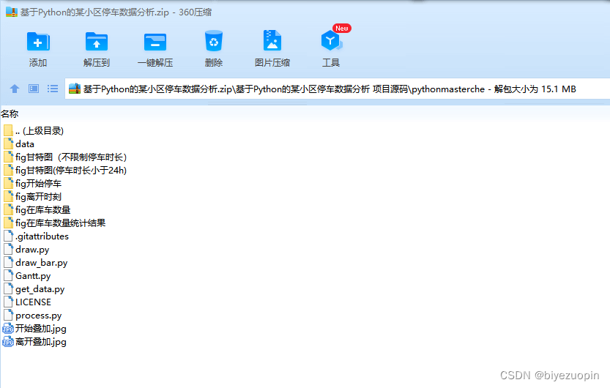Click the folder icon beside data
The width and height of the screenshot is (610, 388).
9,143
